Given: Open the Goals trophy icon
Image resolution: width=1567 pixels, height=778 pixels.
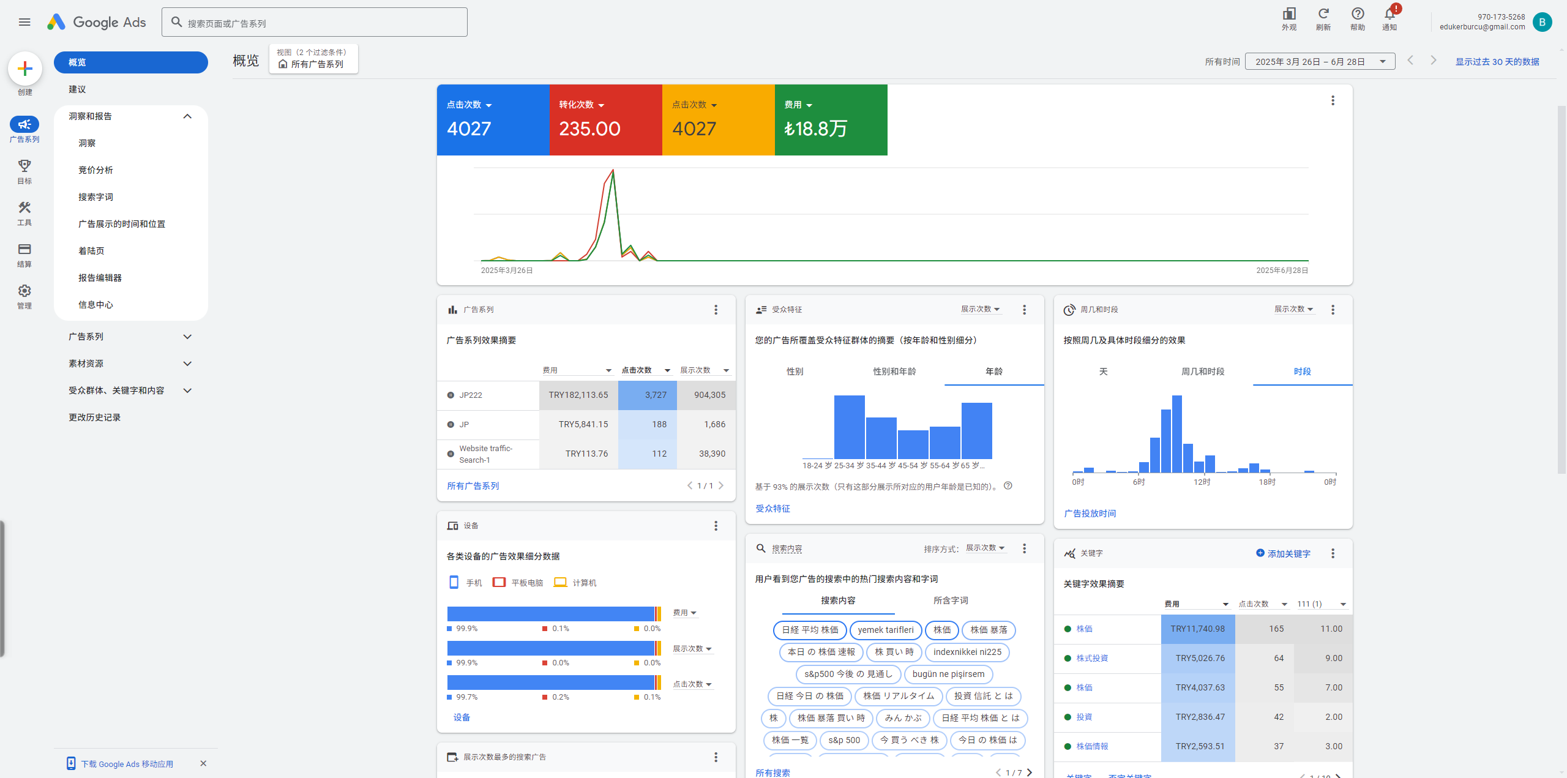Looking at the screenshot, I should 24,166.
